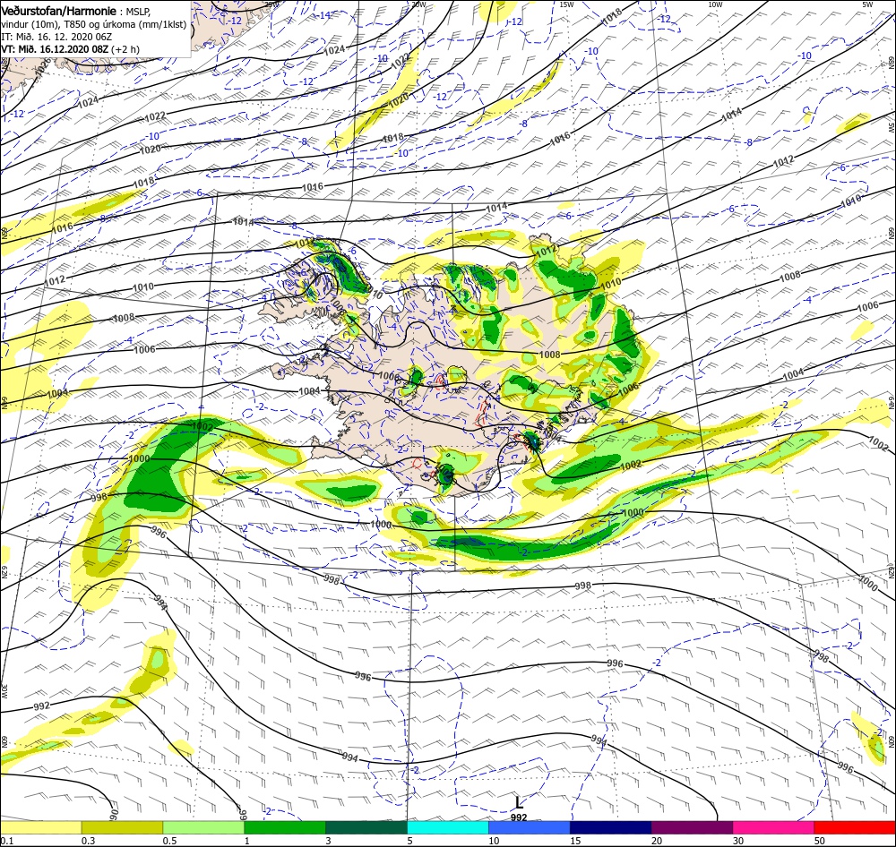Select the purple 20–30 legend swatch
This screenshot has height=847, width=896.
pos(692,827)
